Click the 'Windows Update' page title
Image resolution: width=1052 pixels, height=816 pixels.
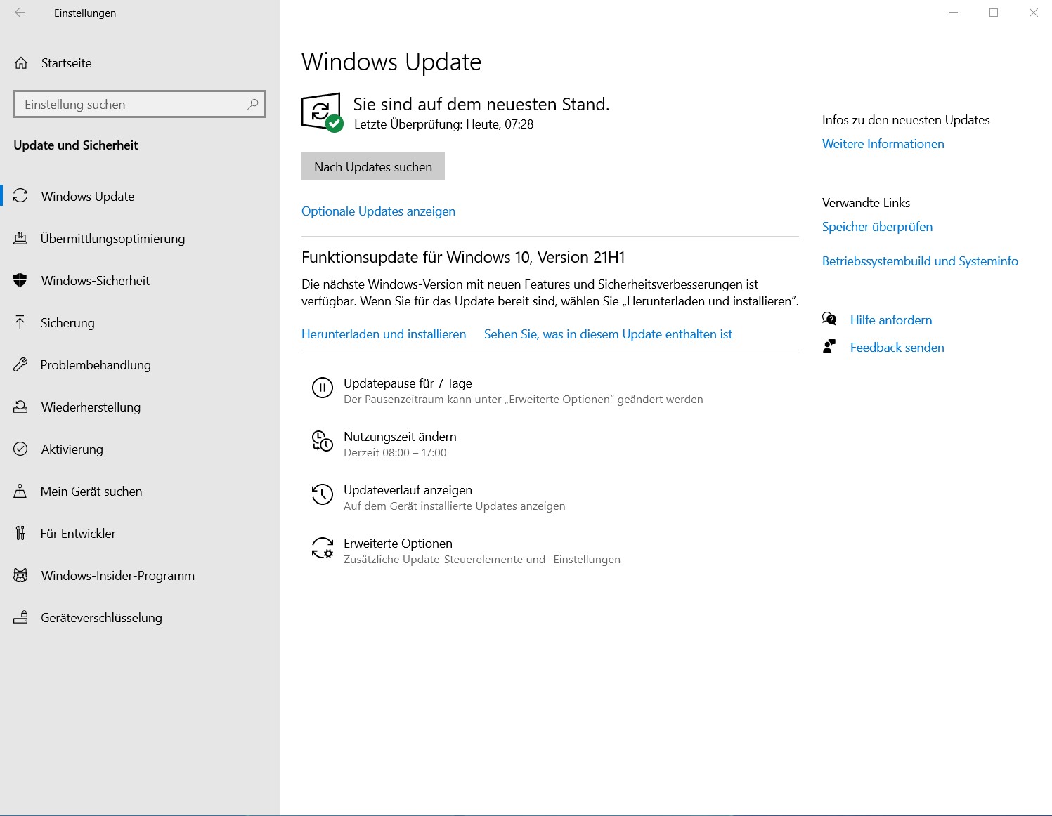(391, 62)
